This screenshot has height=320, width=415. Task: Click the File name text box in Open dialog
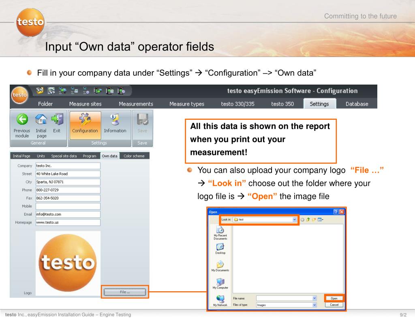[x=285, y=298]
